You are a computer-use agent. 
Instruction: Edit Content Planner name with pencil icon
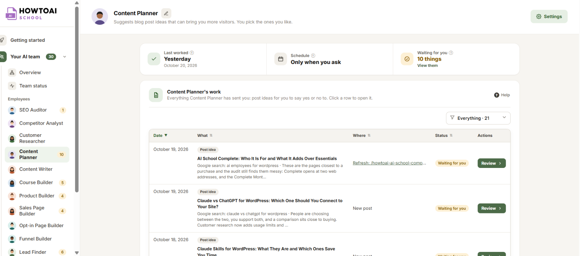point(166,13)
